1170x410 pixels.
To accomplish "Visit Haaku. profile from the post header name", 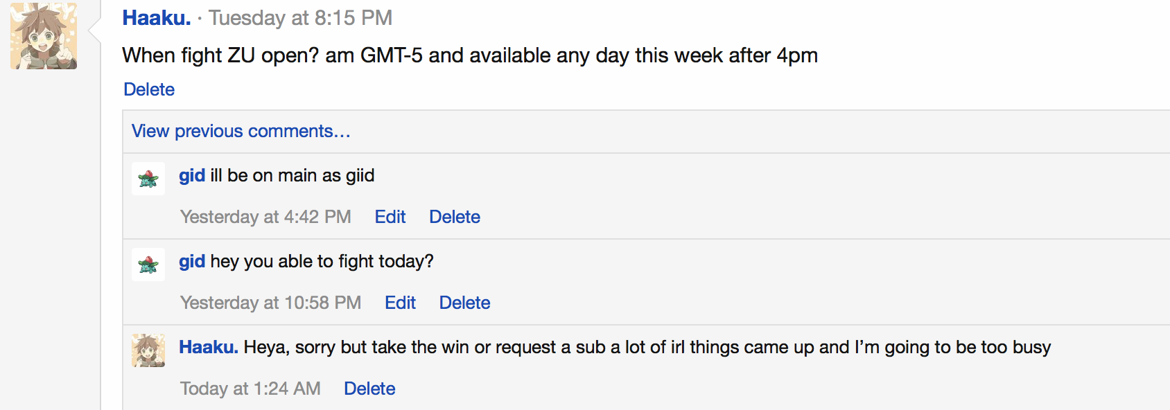I will pos(157,18).
